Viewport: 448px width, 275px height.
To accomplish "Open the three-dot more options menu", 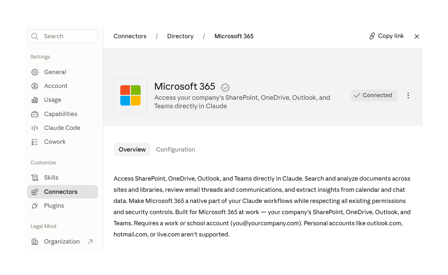I will (x=408, y=95).
